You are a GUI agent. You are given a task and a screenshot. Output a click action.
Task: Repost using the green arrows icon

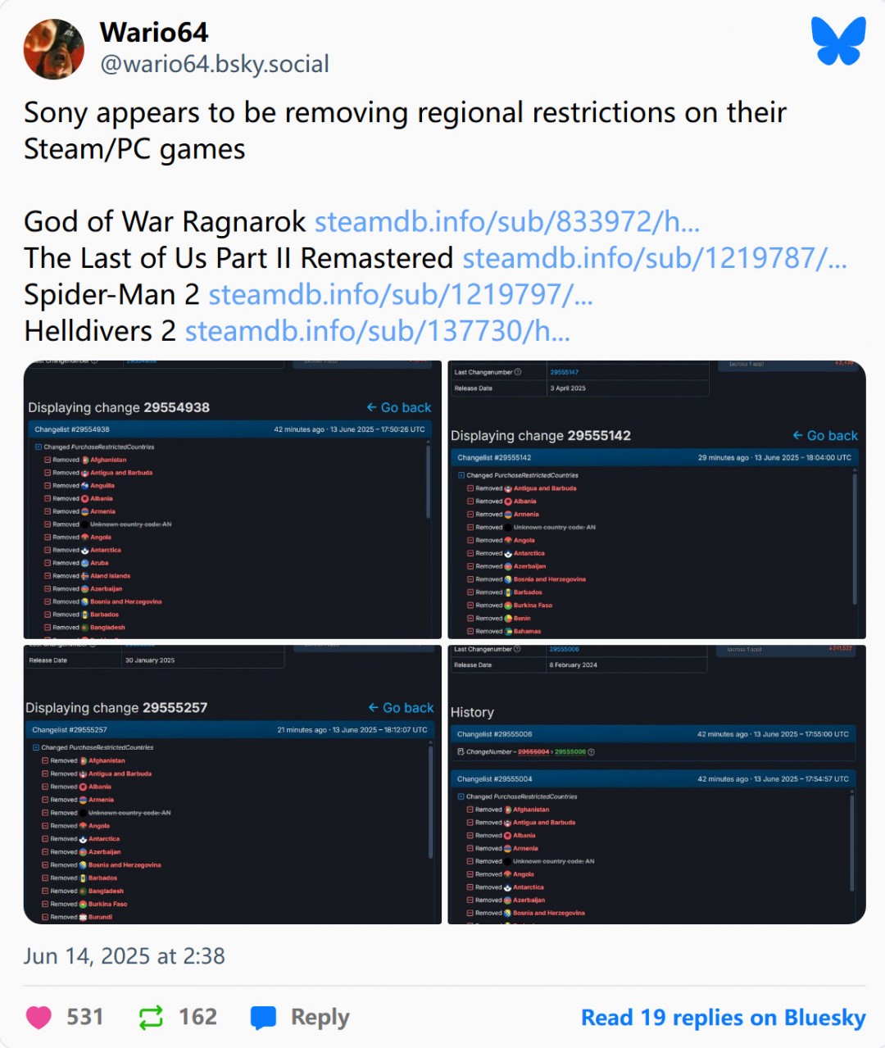[x=151, y=1018]
